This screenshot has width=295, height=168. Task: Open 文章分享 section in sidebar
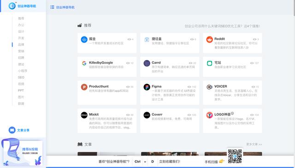coord(19,130)
